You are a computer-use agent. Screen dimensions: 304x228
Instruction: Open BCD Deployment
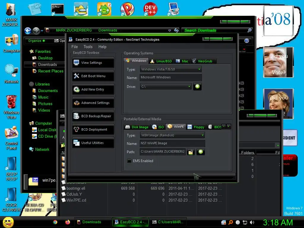[93, 129]
